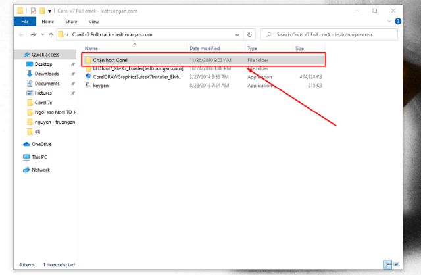Screen dimensions: 421x275
Task: Unpin Downloads using its pin icon
Action: (73, 74)
